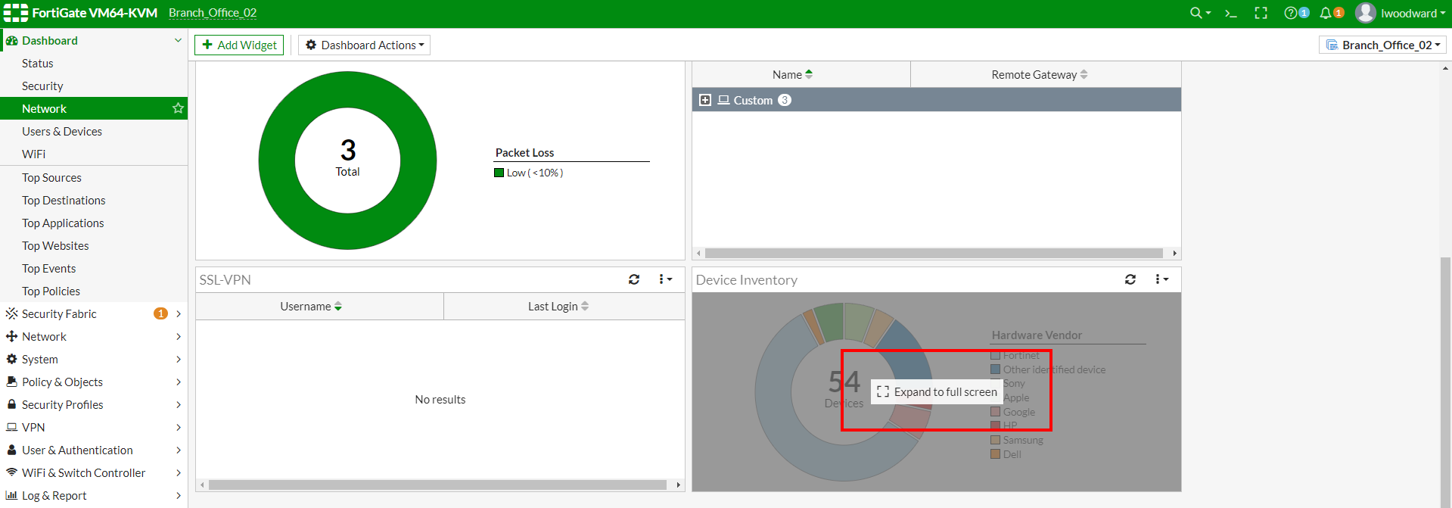1452x508 pixels.
Task: Open Top Websites monitor
Action: point(55,246)
